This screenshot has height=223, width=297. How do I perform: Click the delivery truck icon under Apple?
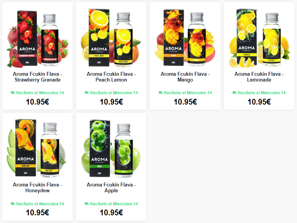[86, 204]
